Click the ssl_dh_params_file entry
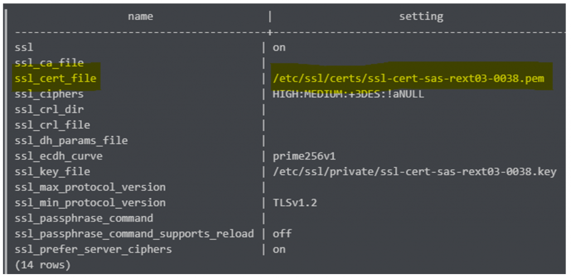This screenshot has width=571, height=278. click(x=71, y=140)
